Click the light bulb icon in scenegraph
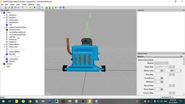185x104 pixels. pyautogui.click(x=4, y=66)
